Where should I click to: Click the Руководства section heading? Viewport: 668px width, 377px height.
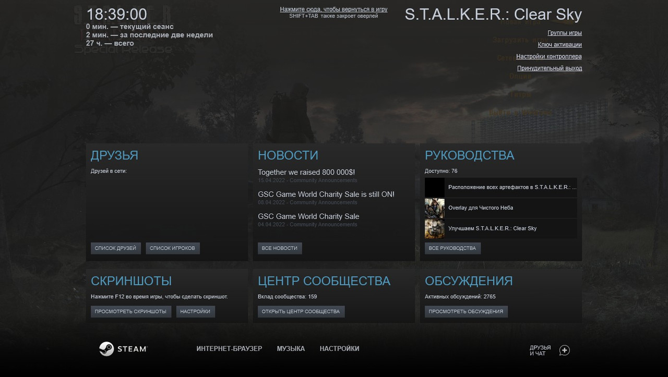tap(470, 155)
